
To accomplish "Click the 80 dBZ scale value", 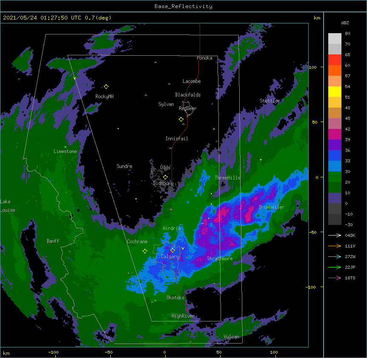I will point(347,34).
